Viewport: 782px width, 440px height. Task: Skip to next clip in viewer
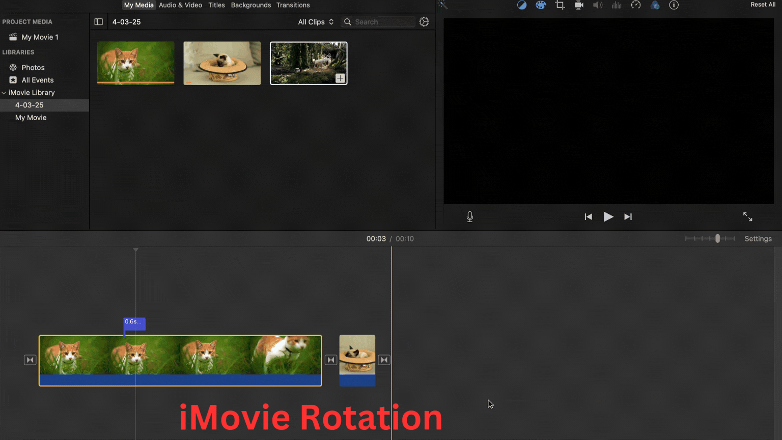[628, 217]
